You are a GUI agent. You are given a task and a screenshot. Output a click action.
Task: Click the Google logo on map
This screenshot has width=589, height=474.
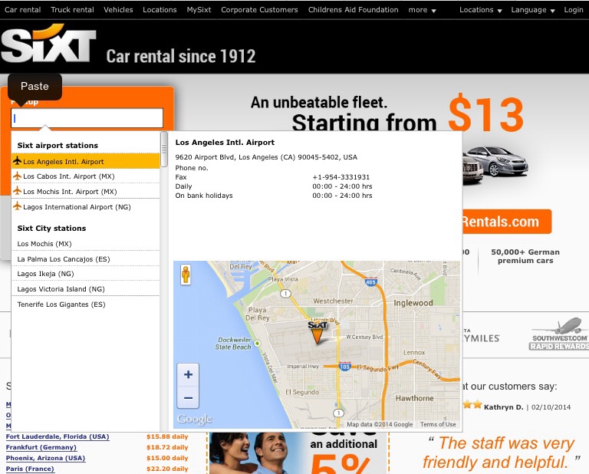tap(194, 419)
